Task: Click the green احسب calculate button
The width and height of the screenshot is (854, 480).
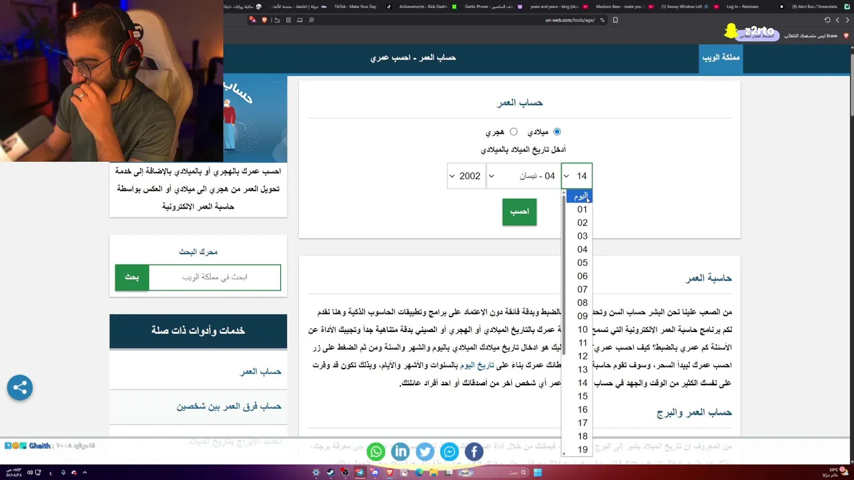Action: [x=519, y=211]
